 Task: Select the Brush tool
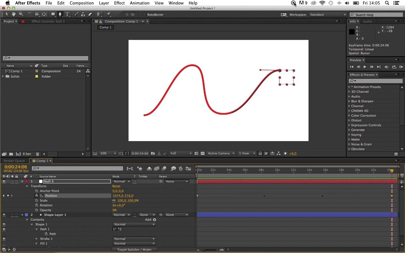pos(76,14)
